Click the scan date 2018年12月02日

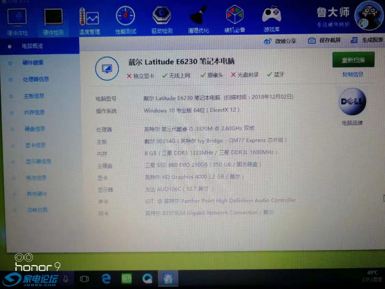(272, 96)
